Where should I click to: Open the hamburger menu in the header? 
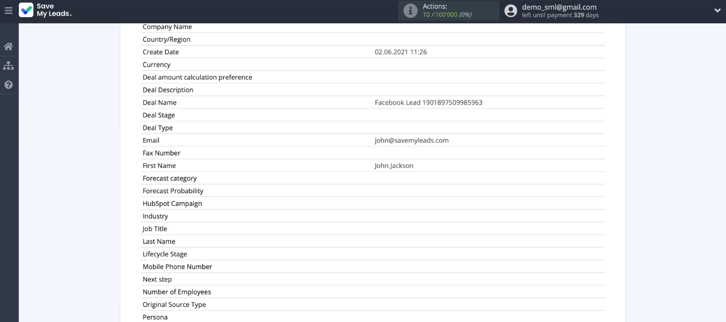[8, 10]
